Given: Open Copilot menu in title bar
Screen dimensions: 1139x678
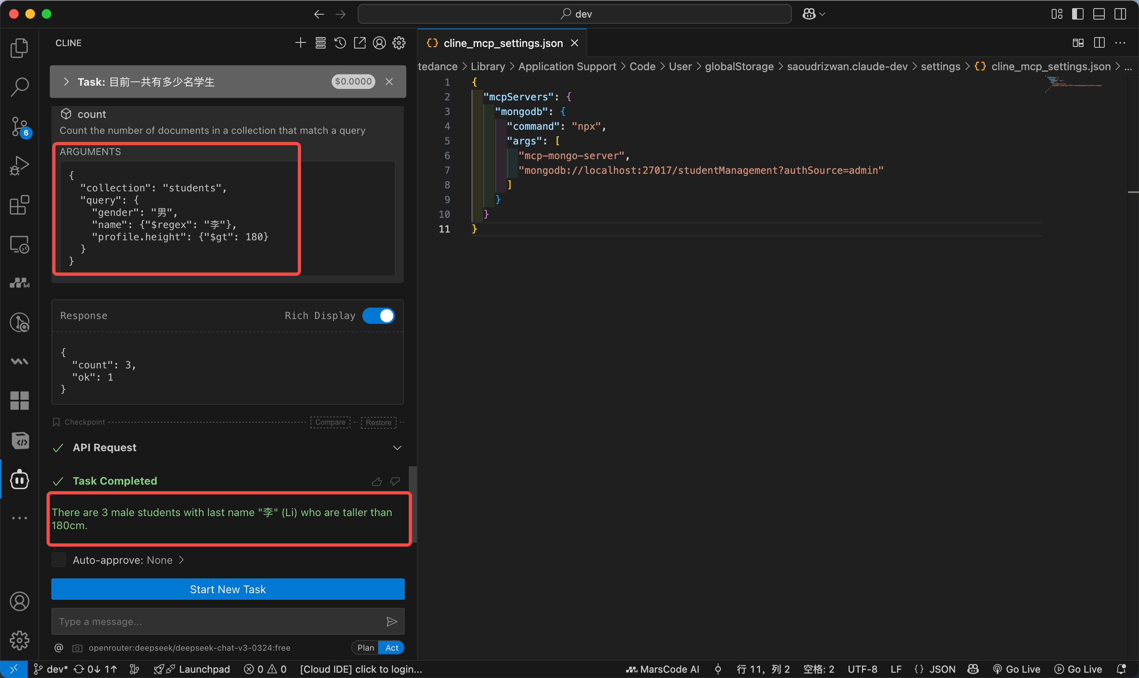Looking at the screenshot, I should (x=813, y=14).
